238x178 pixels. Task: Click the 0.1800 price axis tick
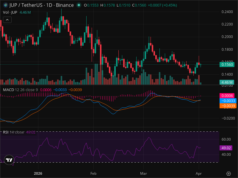click(x=227, y=49)
